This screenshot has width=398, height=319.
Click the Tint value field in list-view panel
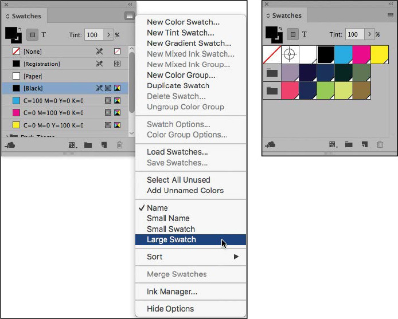click(x=92, y=35)
